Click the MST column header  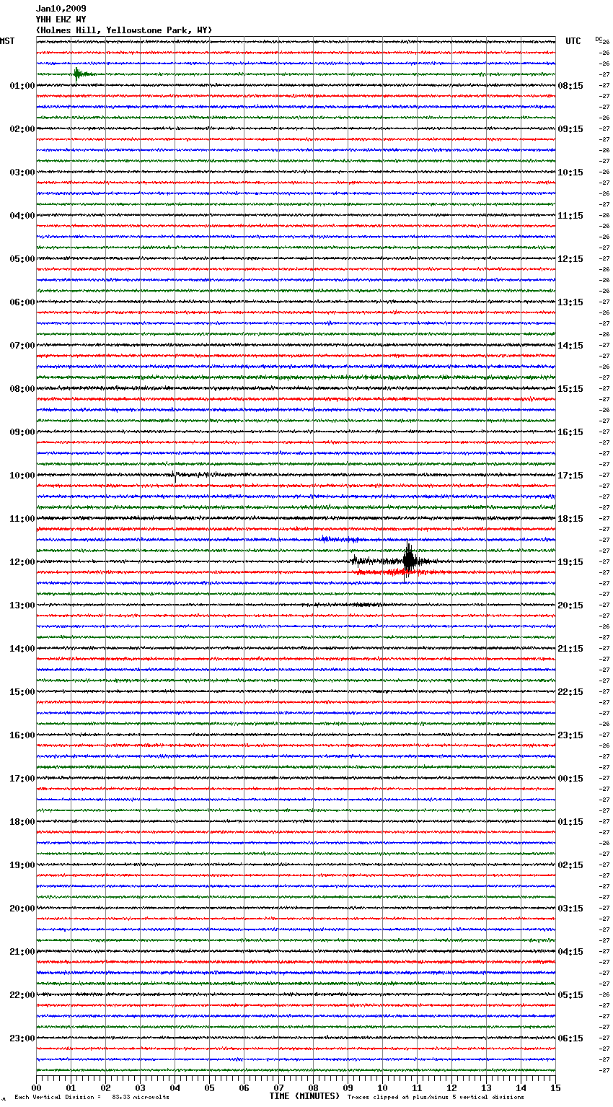coord(7,41)
